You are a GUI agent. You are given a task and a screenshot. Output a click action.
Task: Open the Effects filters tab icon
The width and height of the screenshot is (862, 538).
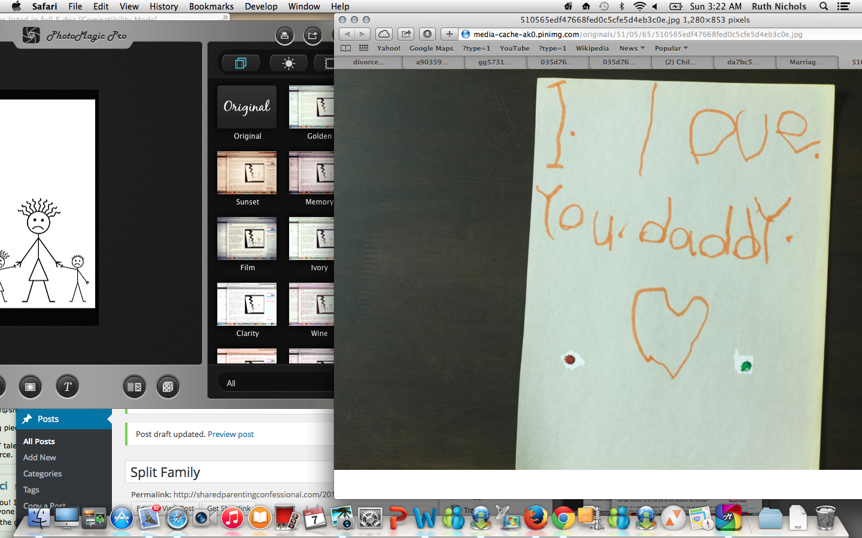coord(241,63)
